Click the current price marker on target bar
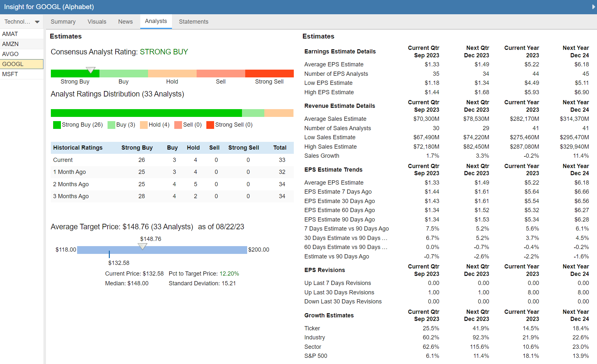This screenshot has width=597, height=364. pos(109,254)
